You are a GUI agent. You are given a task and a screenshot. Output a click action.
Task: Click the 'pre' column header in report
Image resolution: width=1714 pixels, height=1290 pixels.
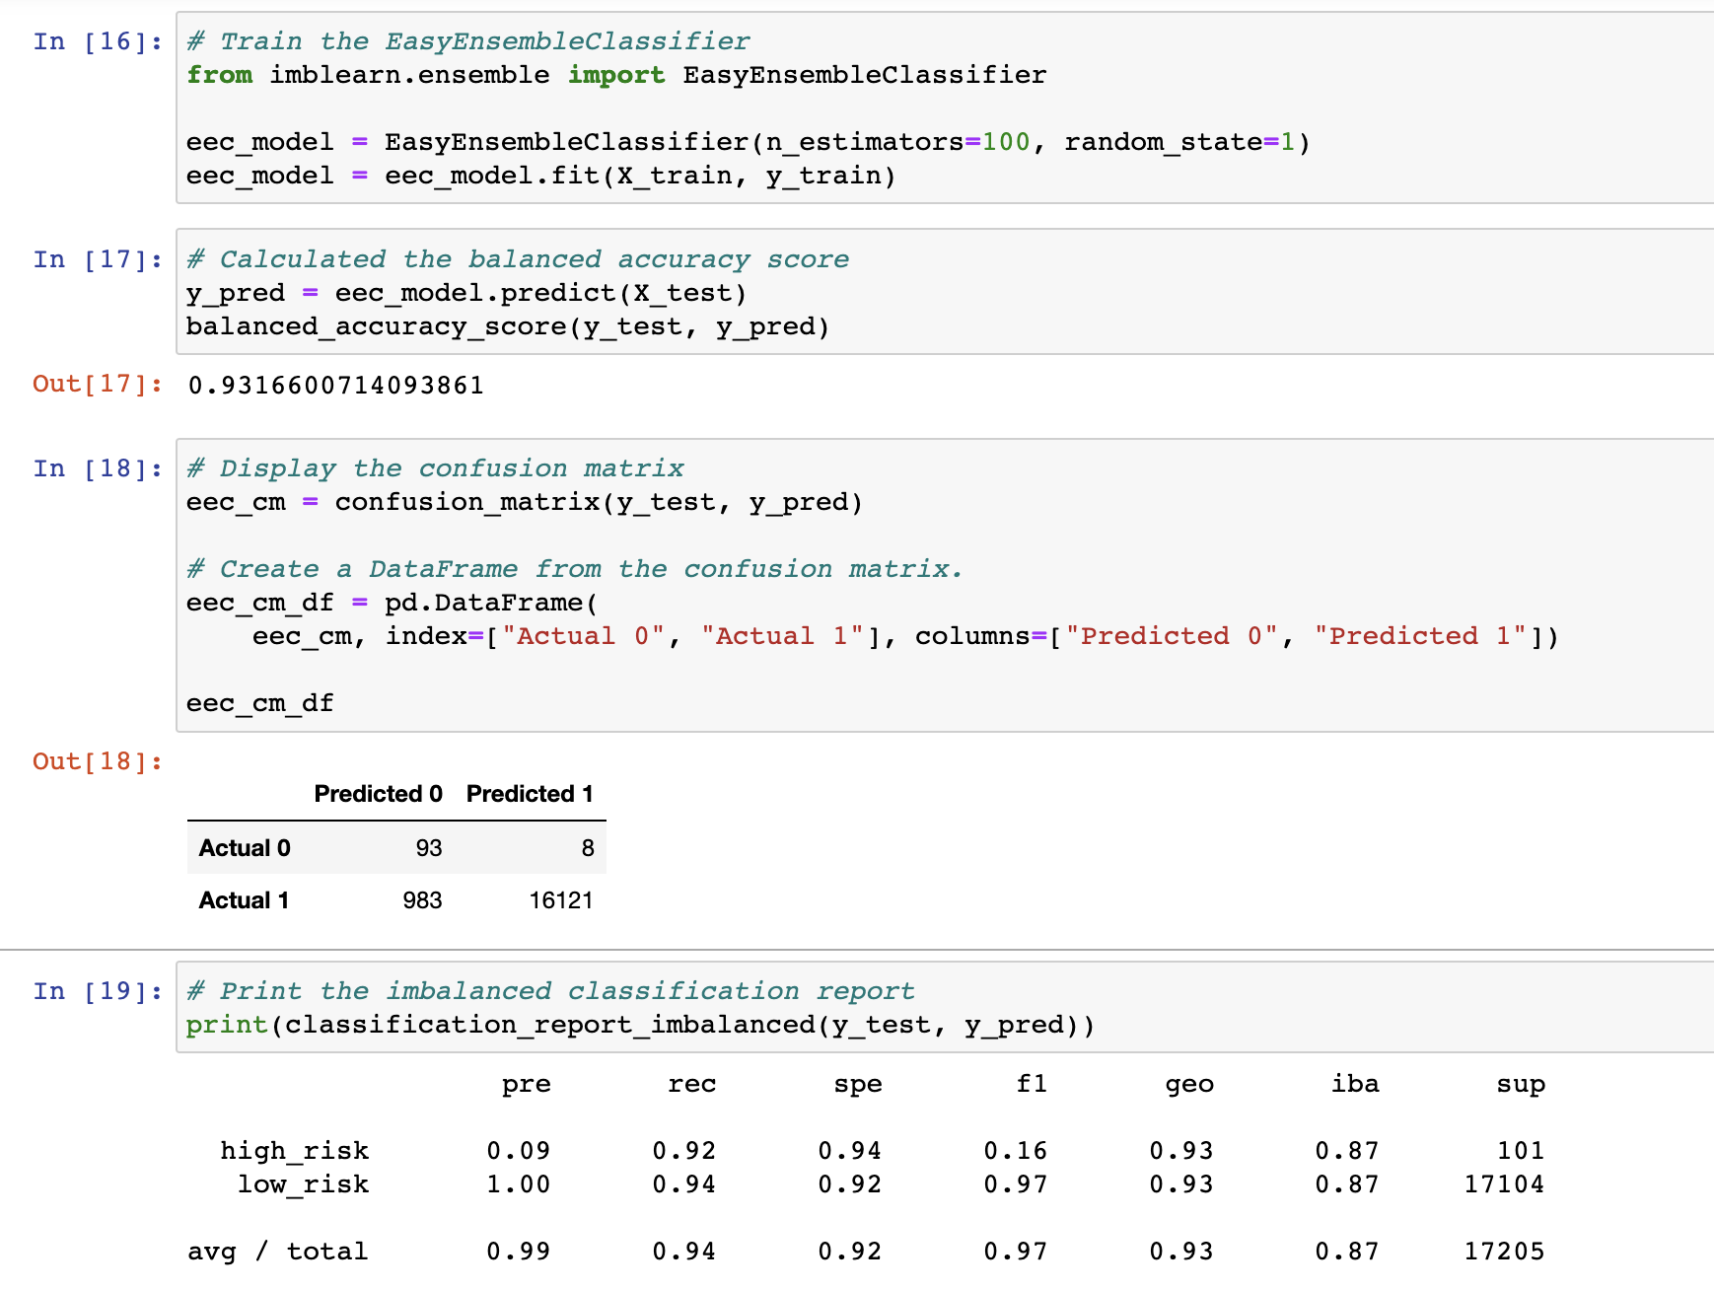click(x=527, y=1084)
